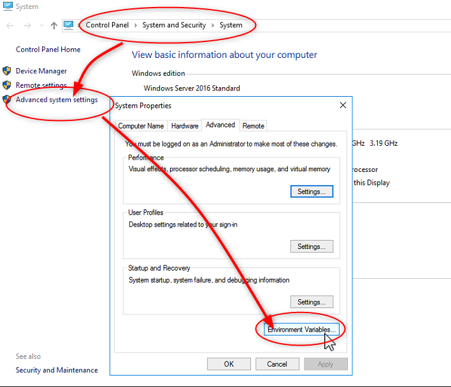Click the Forward navigation arrow
Screen dimensions: 451x387
27,25
